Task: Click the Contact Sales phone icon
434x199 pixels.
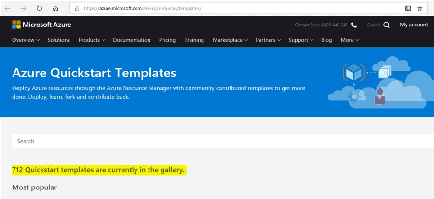Action: click(354, 25)
